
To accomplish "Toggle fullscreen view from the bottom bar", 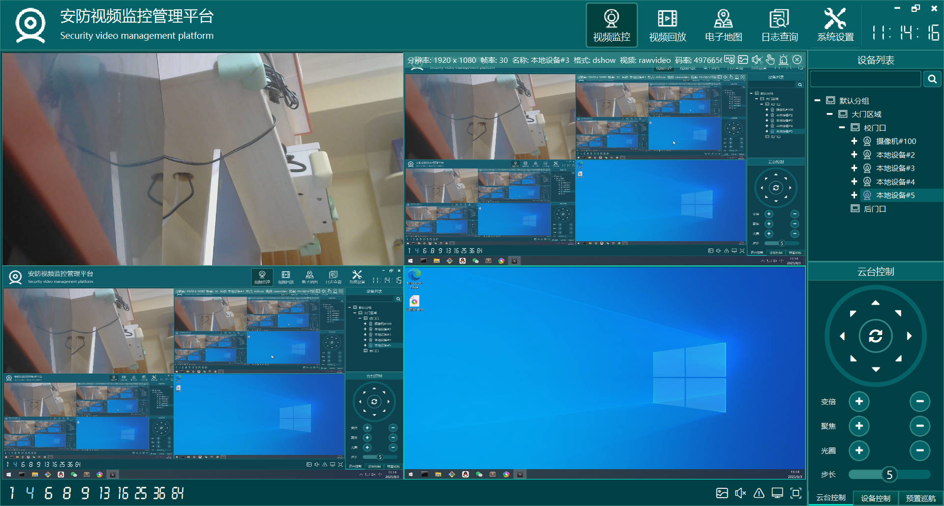I will point(796,493).
